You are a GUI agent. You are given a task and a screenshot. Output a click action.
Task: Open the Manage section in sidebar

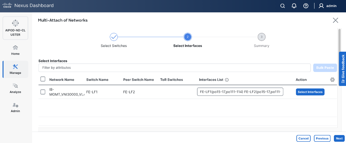15,69
